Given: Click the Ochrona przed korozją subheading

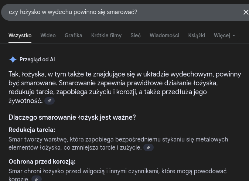Looking at the screenshot, I should click(42, 162).
